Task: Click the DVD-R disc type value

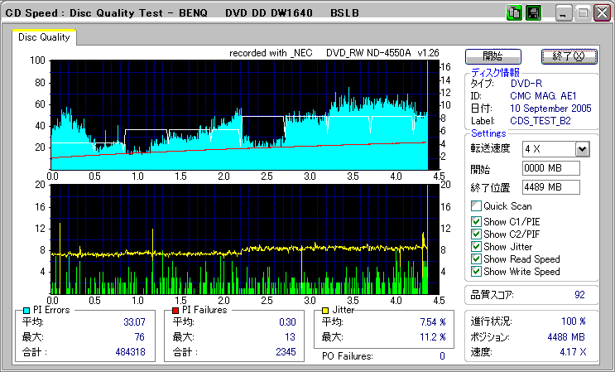Action: [x=526, y=84]
